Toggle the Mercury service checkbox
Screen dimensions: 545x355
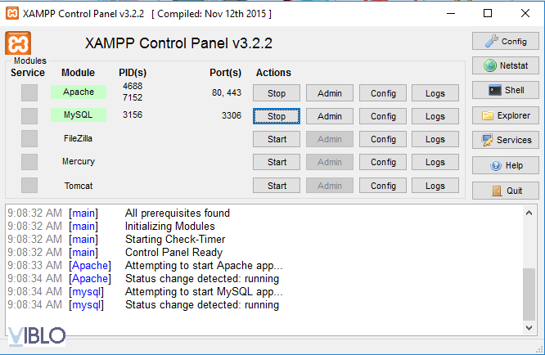pyautogui.click(x=29, y=162)
